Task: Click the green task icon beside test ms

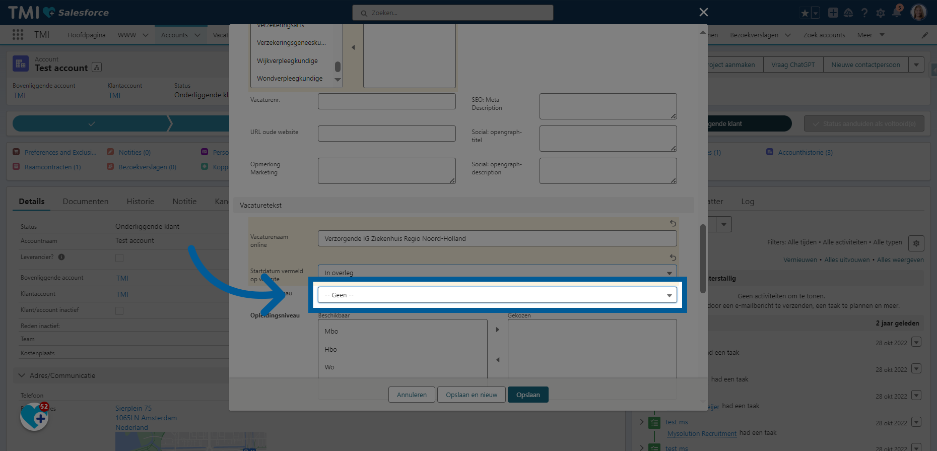Action: coord(654,422)
